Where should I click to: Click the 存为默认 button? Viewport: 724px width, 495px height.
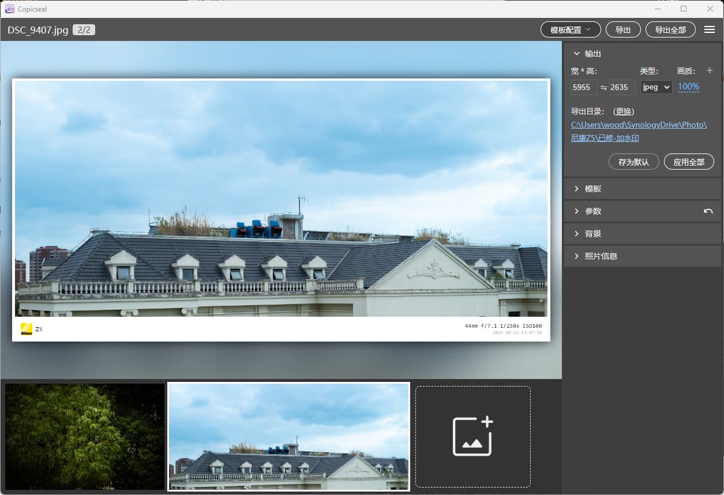click(633, 162)
